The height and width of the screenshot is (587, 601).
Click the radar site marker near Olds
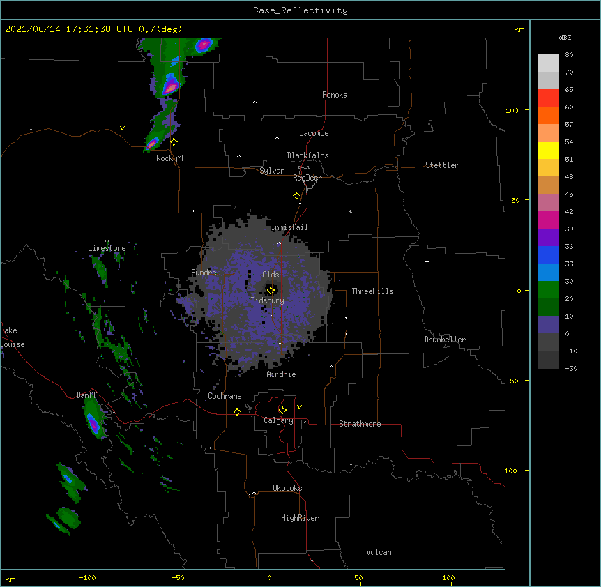coord(271,290)
